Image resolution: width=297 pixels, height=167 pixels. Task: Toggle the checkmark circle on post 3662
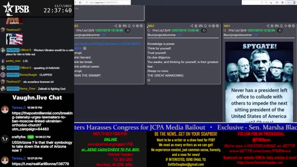[x=218, y=26]
